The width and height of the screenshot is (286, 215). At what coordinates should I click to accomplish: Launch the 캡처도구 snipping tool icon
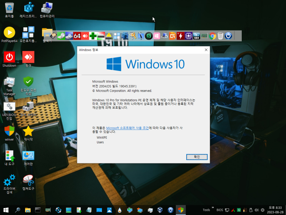click(x=28, y=183)
